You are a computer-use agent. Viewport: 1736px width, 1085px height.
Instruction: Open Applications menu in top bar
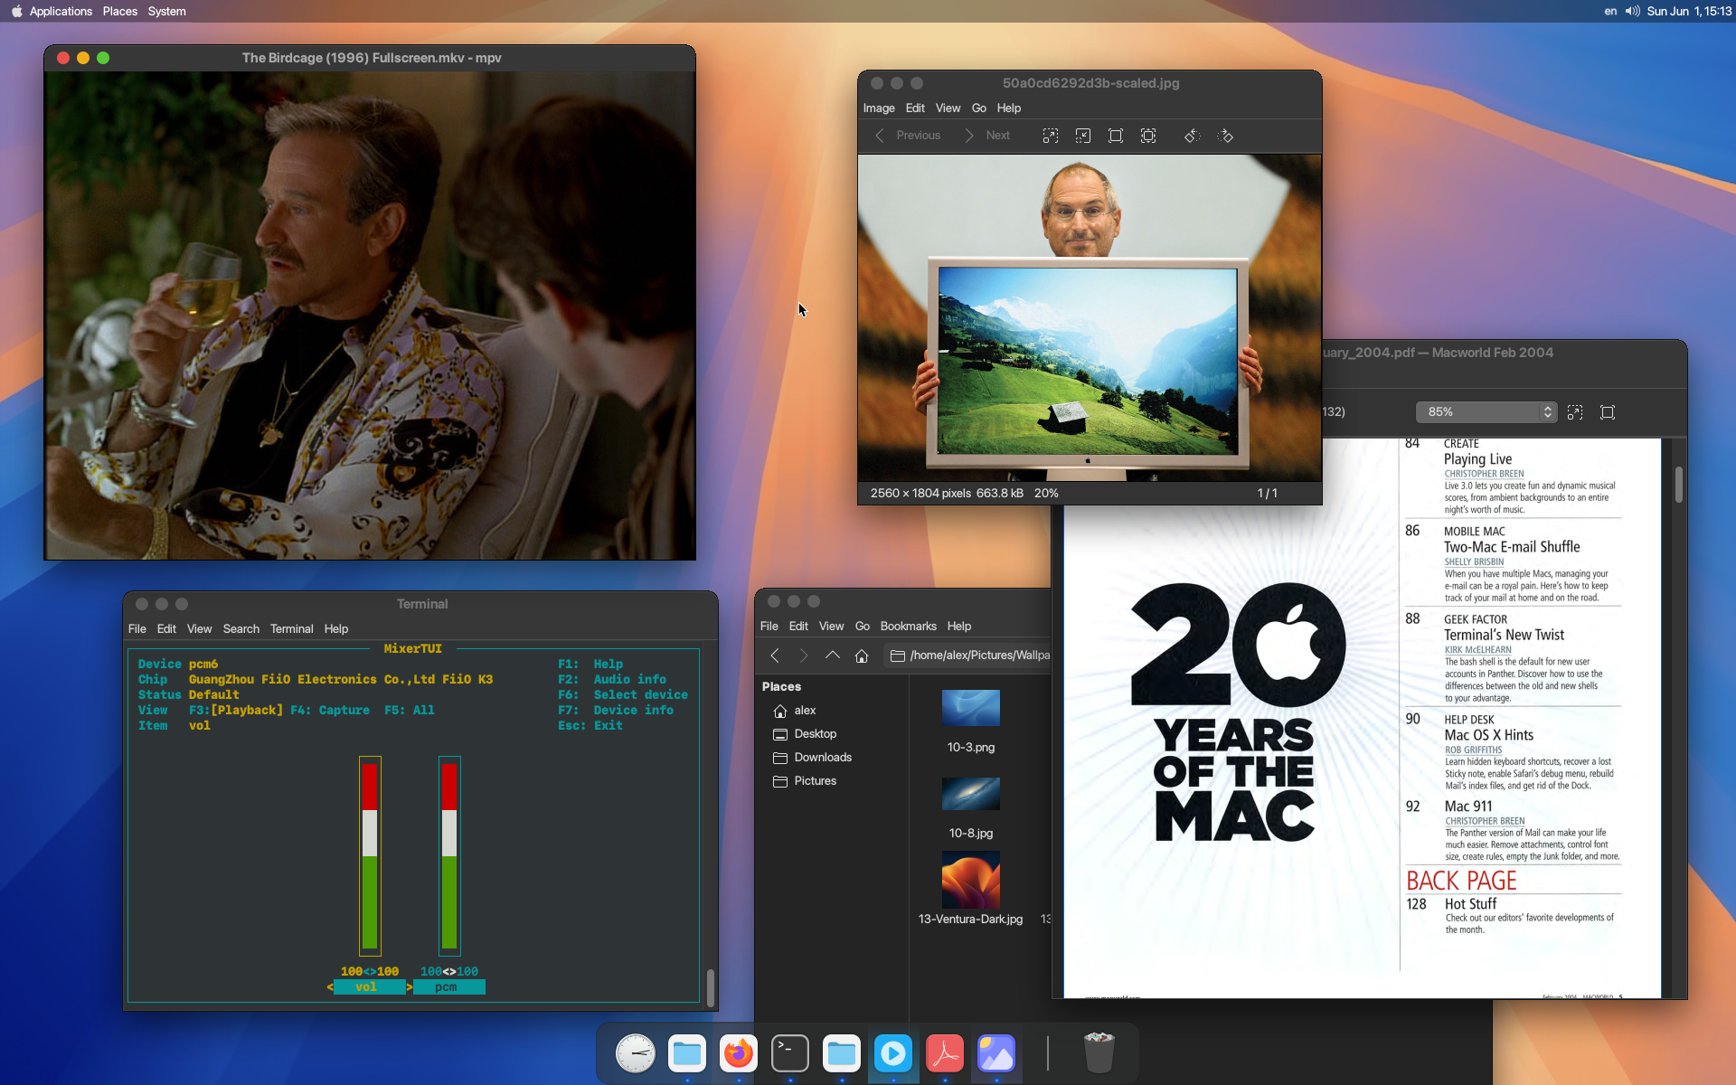click(61, 11)
